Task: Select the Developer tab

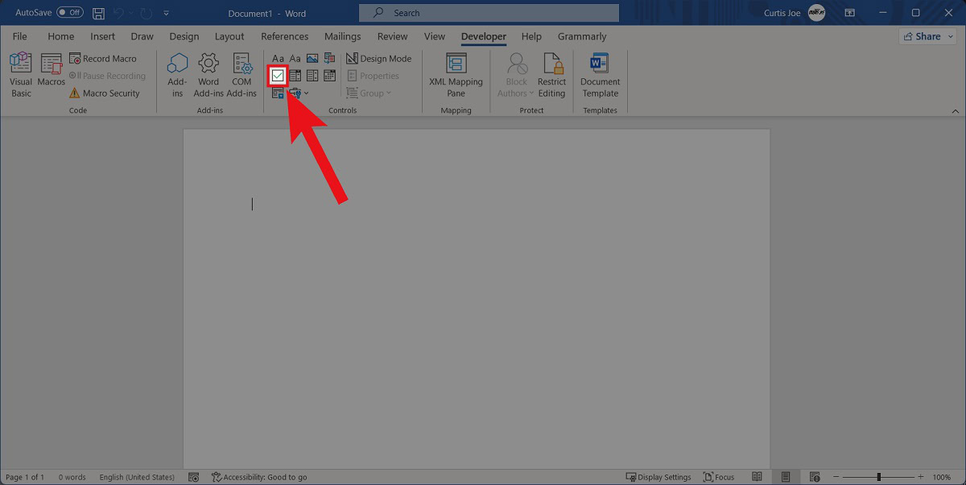Action: pos(483,36)
